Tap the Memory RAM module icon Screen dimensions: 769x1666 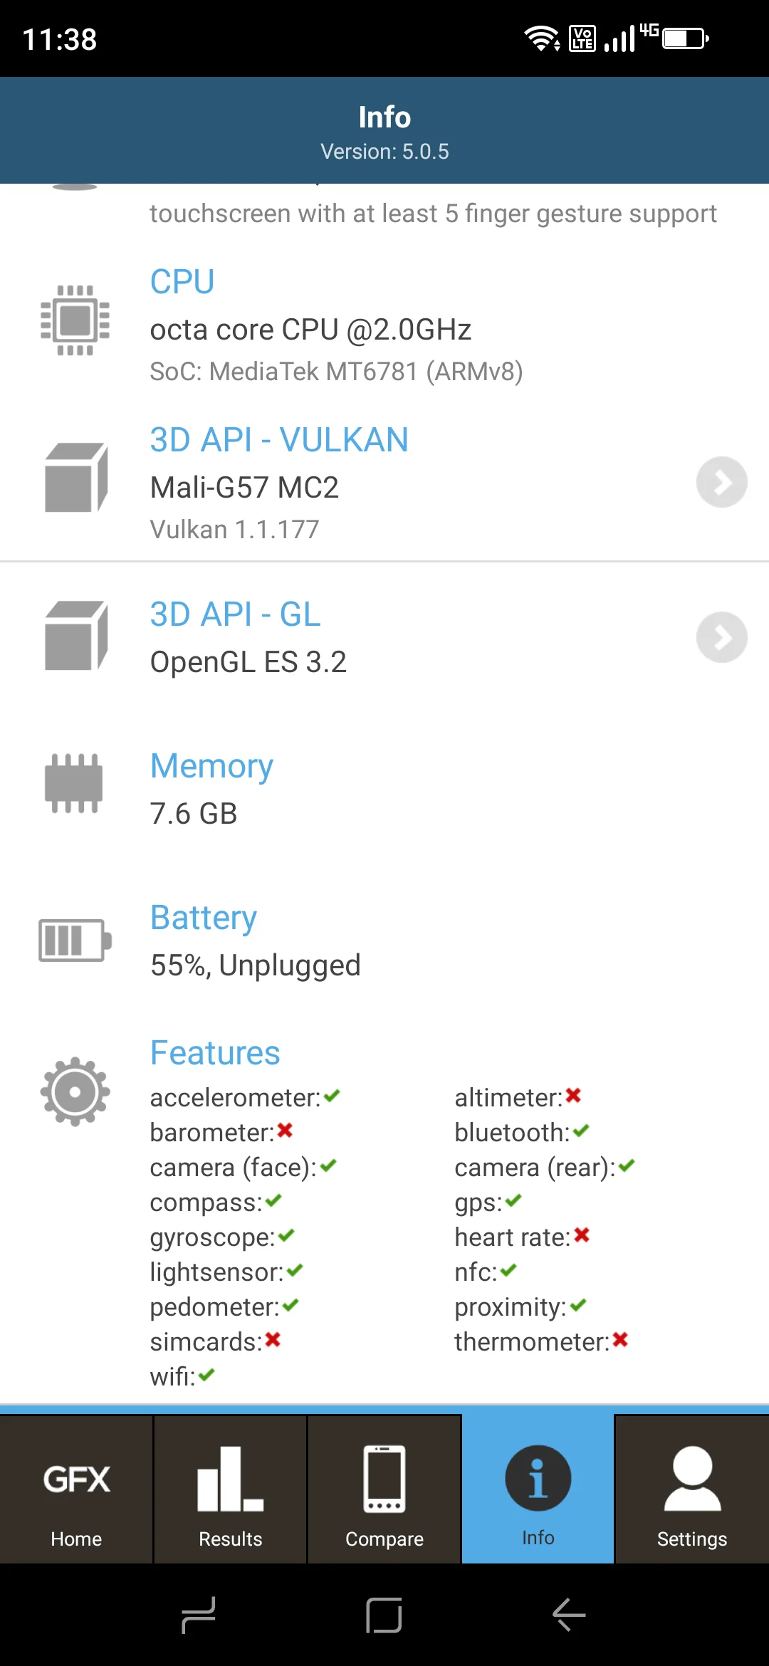tap(74, 783)
